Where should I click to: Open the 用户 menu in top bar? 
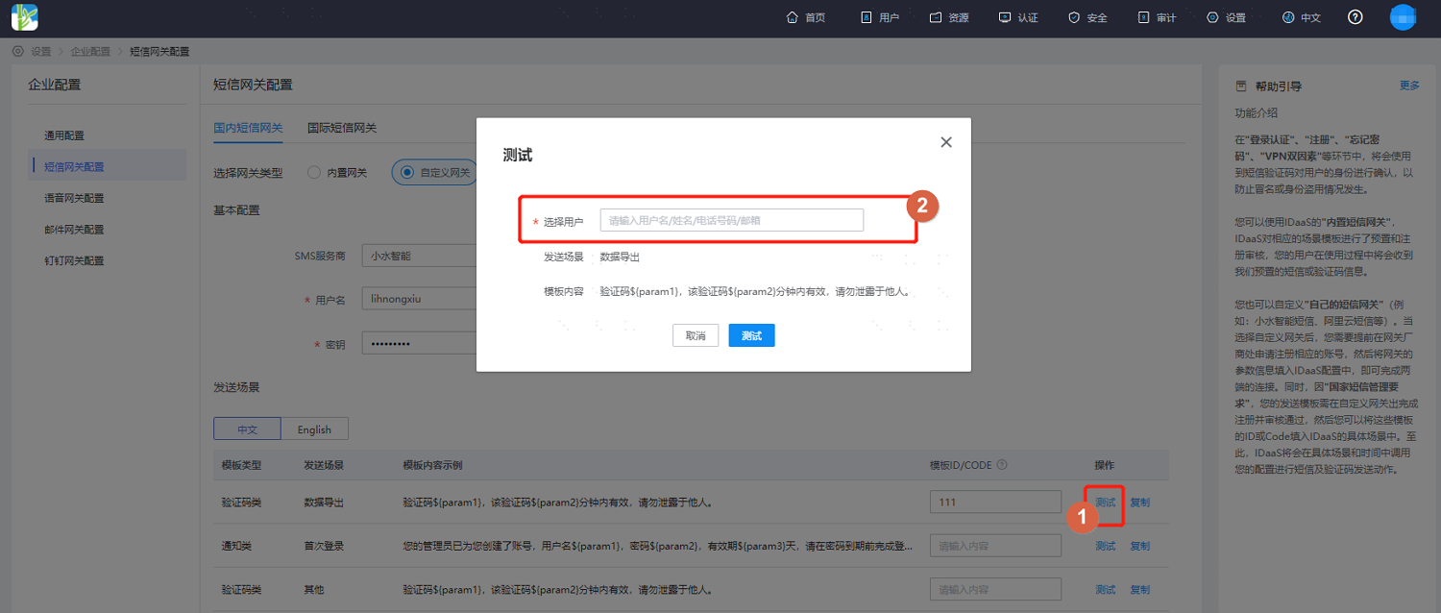pyautogui.click(x=879, y=17)
